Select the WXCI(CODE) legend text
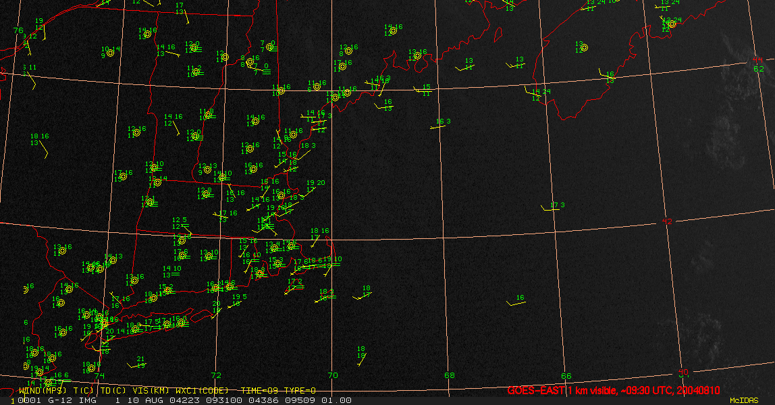Viewport: 775px width, 405px height. 202,391
